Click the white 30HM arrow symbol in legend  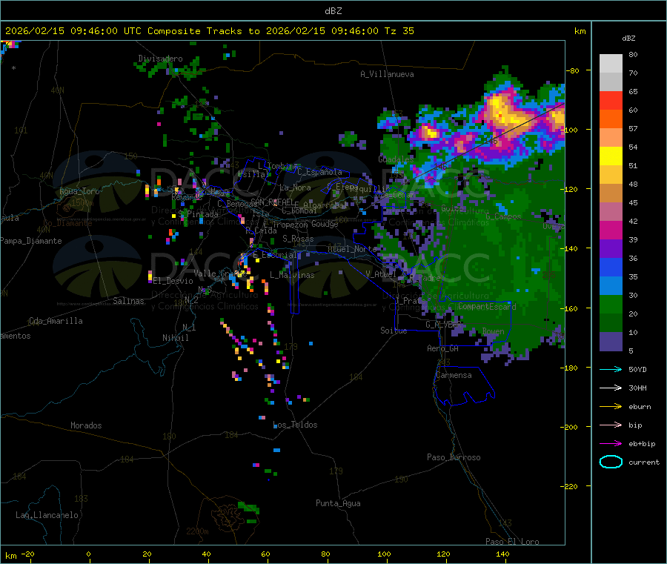[611, 388]
